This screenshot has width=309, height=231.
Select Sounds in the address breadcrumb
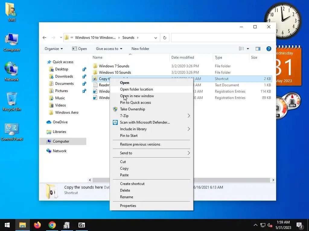(128, 38)
